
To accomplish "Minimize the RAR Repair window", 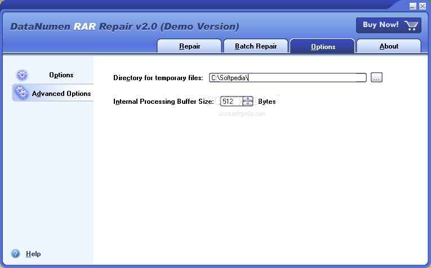I will (x=412, y=6).
